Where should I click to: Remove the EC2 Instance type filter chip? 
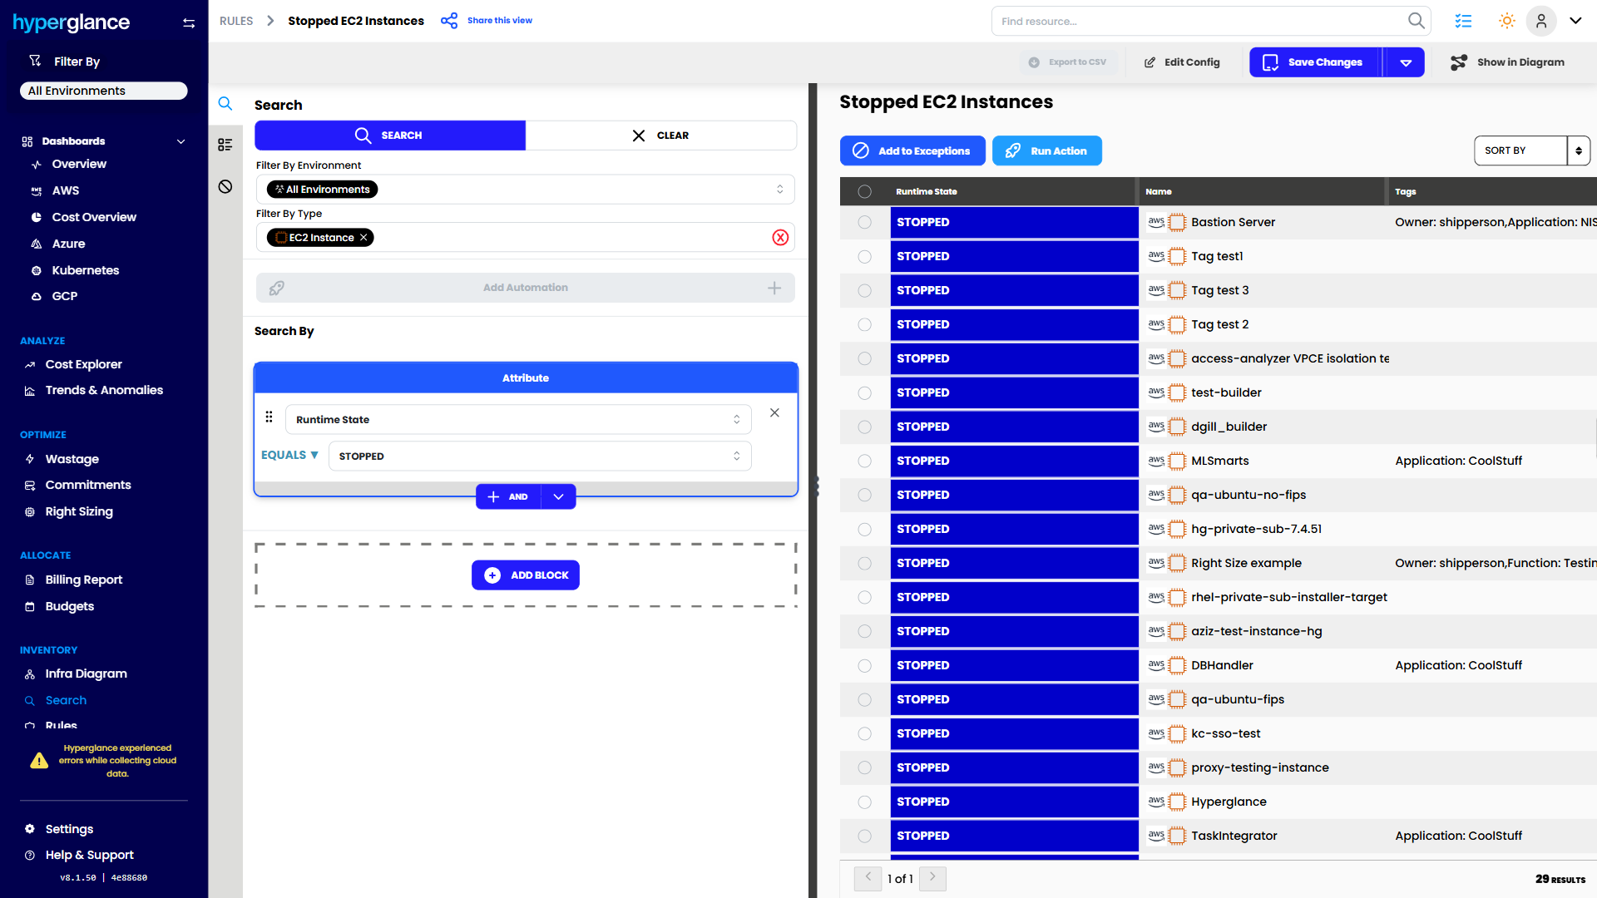363,238
